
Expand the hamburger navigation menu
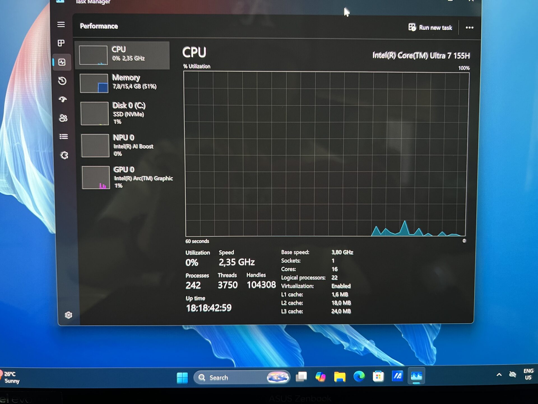(x=61, y=25)
